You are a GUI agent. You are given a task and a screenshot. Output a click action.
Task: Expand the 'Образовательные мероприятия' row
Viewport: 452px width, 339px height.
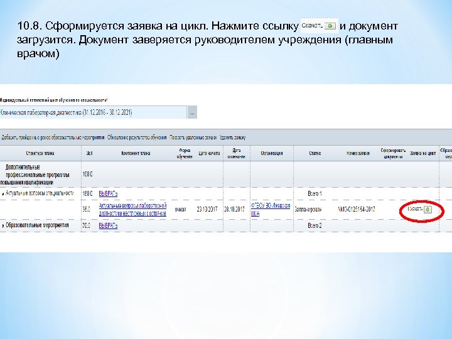click(x=3, y=226)
